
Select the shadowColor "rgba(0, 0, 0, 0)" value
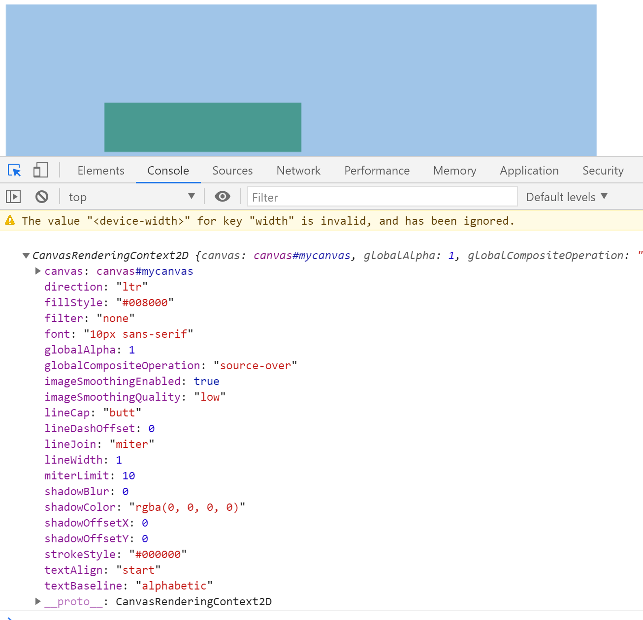(x=187, y=507)
